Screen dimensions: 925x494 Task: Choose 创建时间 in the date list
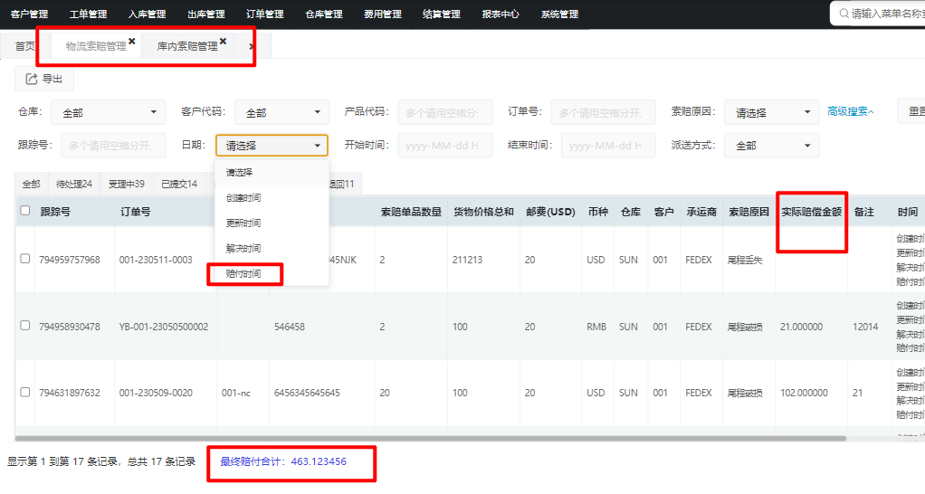[272, 197]
